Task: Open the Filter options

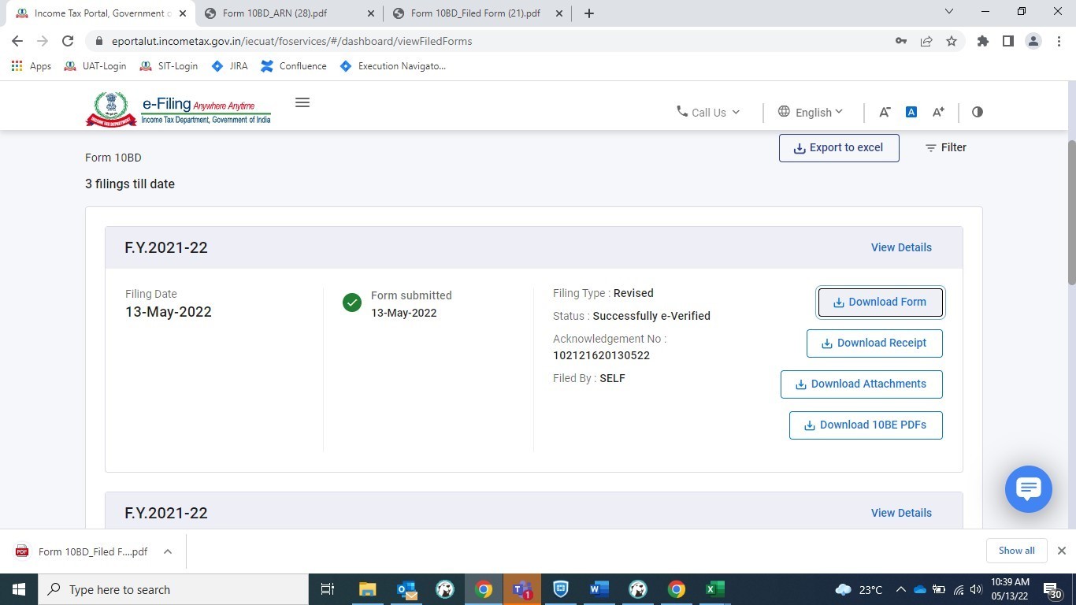Action: click(945, 147)
